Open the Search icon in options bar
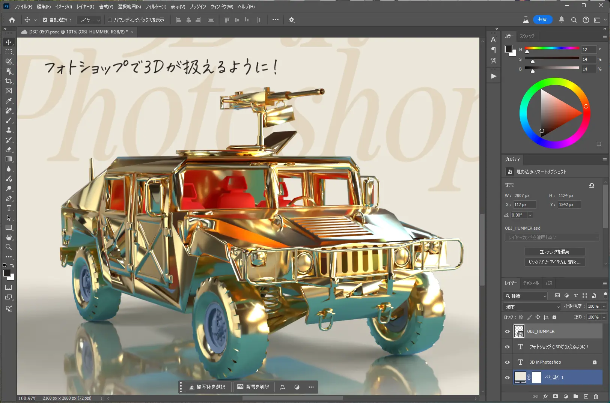 pyautogui.click(x=574, y=20)
